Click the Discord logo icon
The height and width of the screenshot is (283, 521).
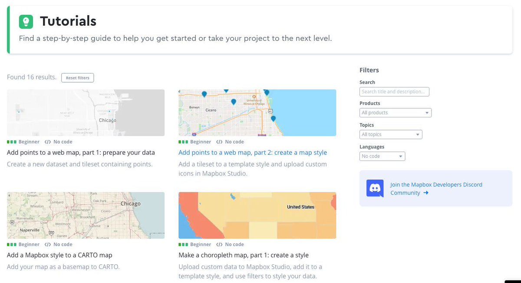[375, 189]
